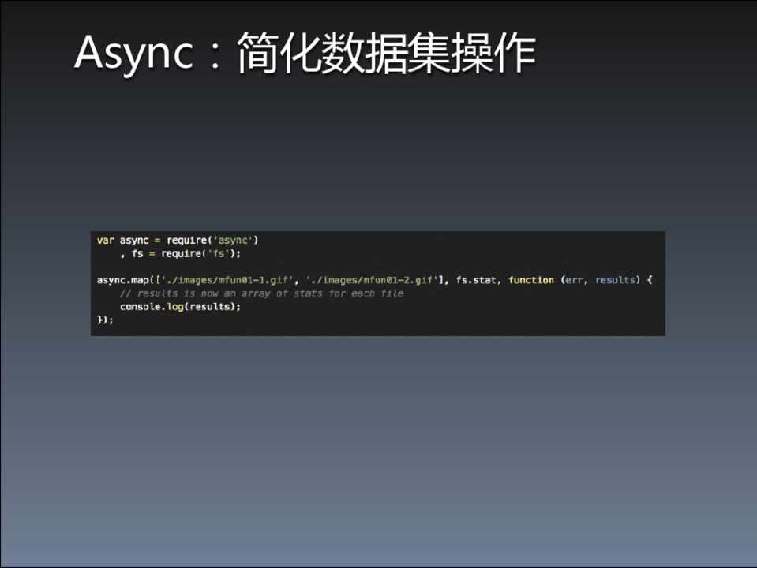Image resolution: width=757 pixels, height=568 pixels.
Task: Click the closing '});' on last code line
Action: point(105,319)
